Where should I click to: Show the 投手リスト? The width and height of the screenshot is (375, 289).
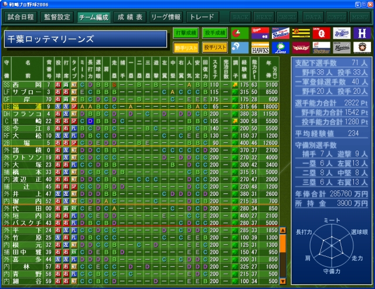(215, 47)
